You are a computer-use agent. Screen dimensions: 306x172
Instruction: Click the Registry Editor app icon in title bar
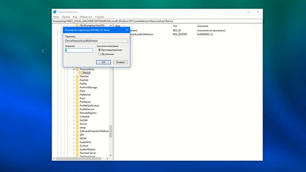[x=55, y=12]
